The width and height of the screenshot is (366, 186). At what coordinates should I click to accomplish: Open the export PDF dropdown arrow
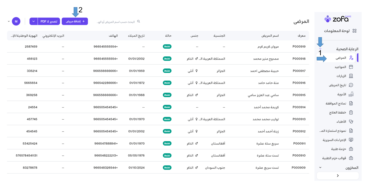[34, 21]
